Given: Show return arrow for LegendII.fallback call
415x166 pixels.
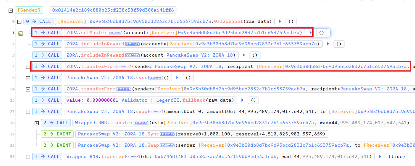Looking at the screenshot, I should [x=242, y=100].
